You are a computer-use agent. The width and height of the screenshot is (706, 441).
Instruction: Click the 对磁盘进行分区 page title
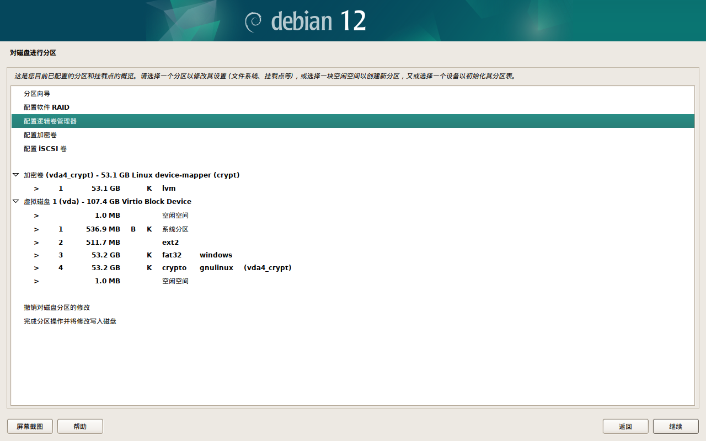[x=33, y=53]
